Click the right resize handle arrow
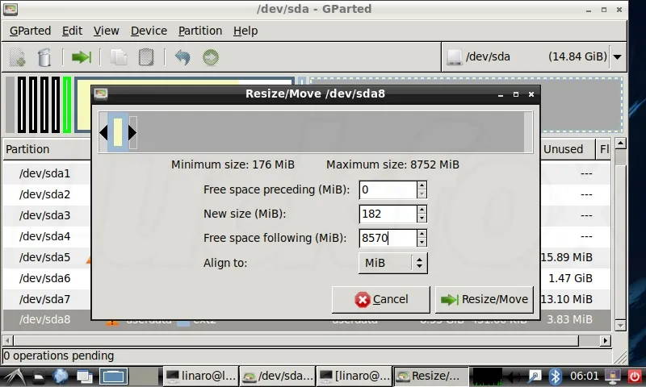The width and height of the screenshot is (646, 387). click(132, 132)
